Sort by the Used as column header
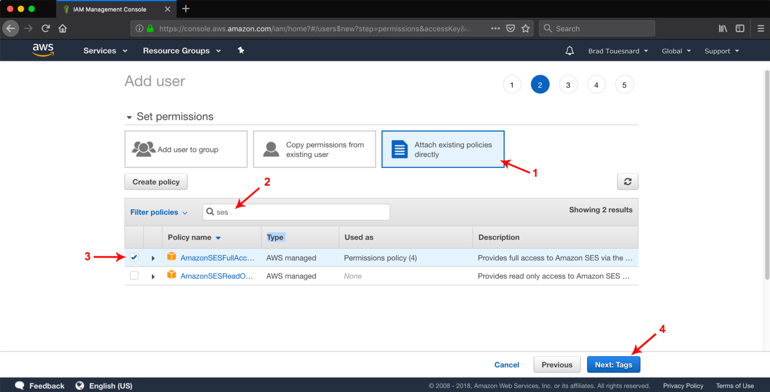 pos(359,237)
